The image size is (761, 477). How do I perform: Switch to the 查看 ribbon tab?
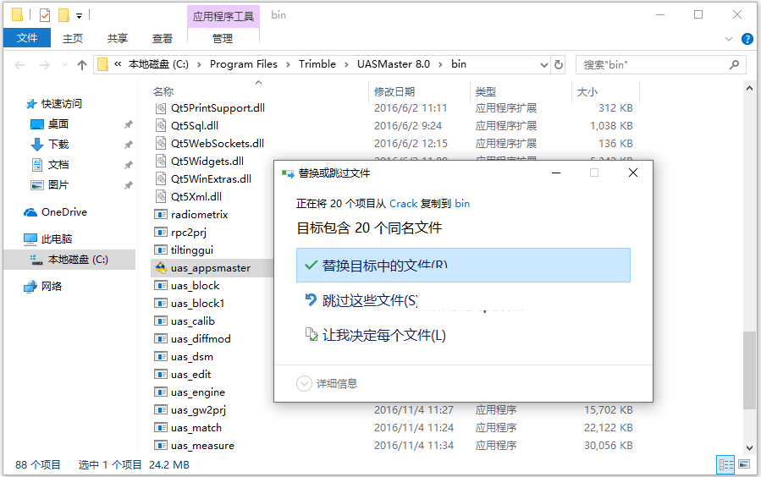coord(162,38)
